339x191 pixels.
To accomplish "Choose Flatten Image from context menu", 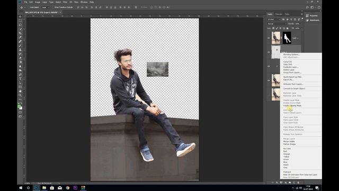I will pyautogui.click(x=289, y=144).
